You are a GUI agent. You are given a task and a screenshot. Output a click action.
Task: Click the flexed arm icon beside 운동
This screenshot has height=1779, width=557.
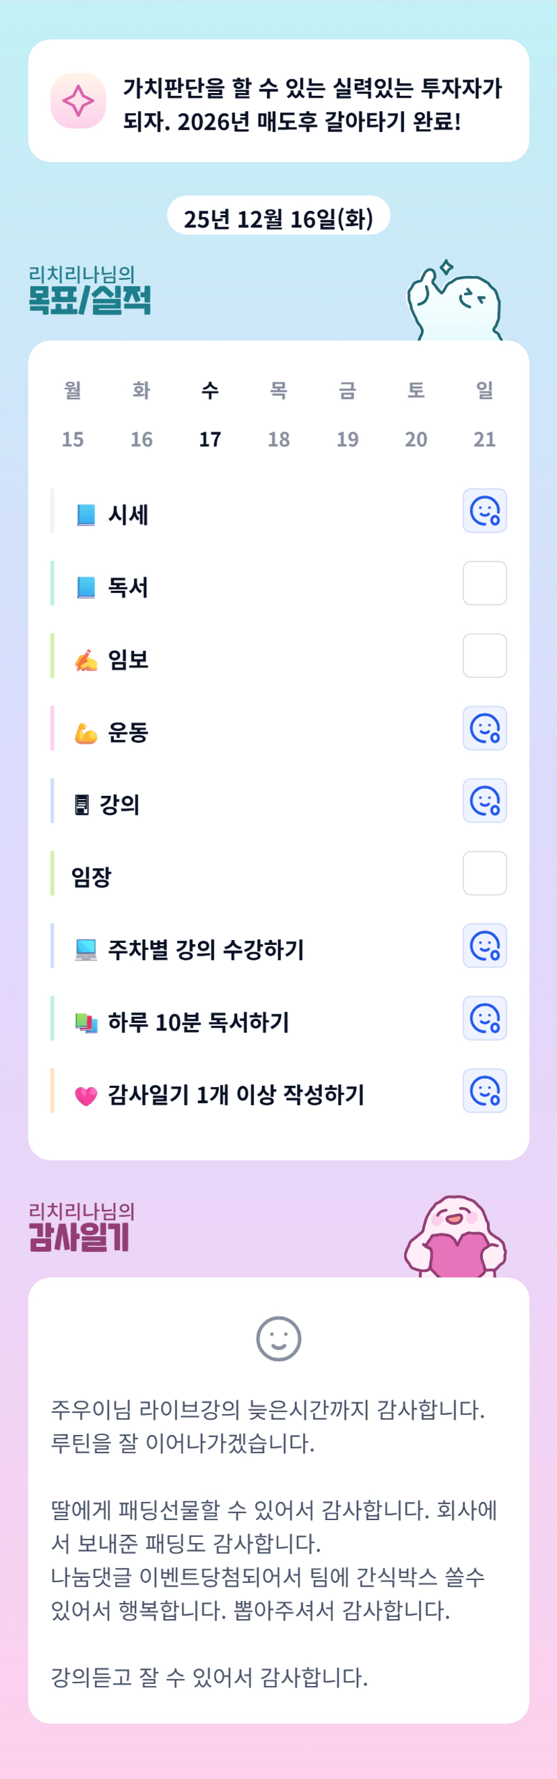point(86,732)
